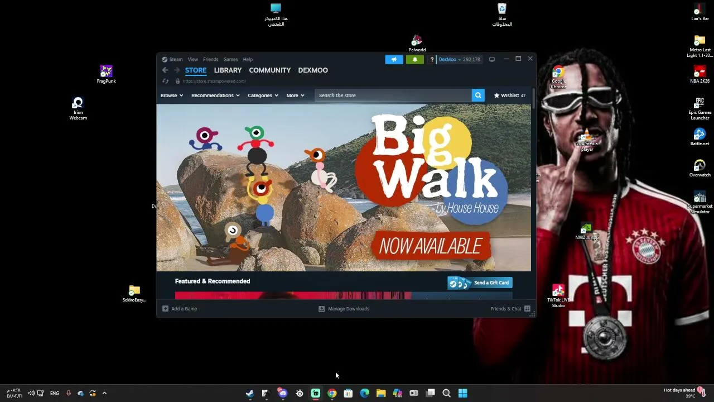Open the Steam menu
The height and width of the screenshot is (402, 714).
(x=176, y=59)
